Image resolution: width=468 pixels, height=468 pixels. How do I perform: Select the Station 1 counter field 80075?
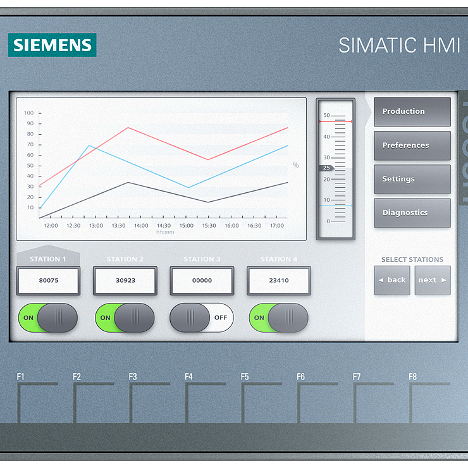(x=48, y=281)
